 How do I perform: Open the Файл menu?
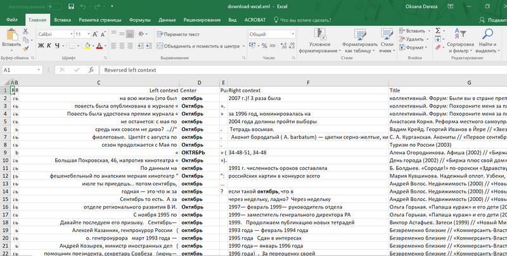point(11,20)
